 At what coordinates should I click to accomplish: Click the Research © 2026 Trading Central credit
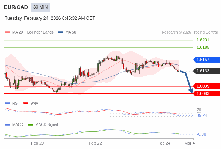pyautogui.click(x=190, y=32)
